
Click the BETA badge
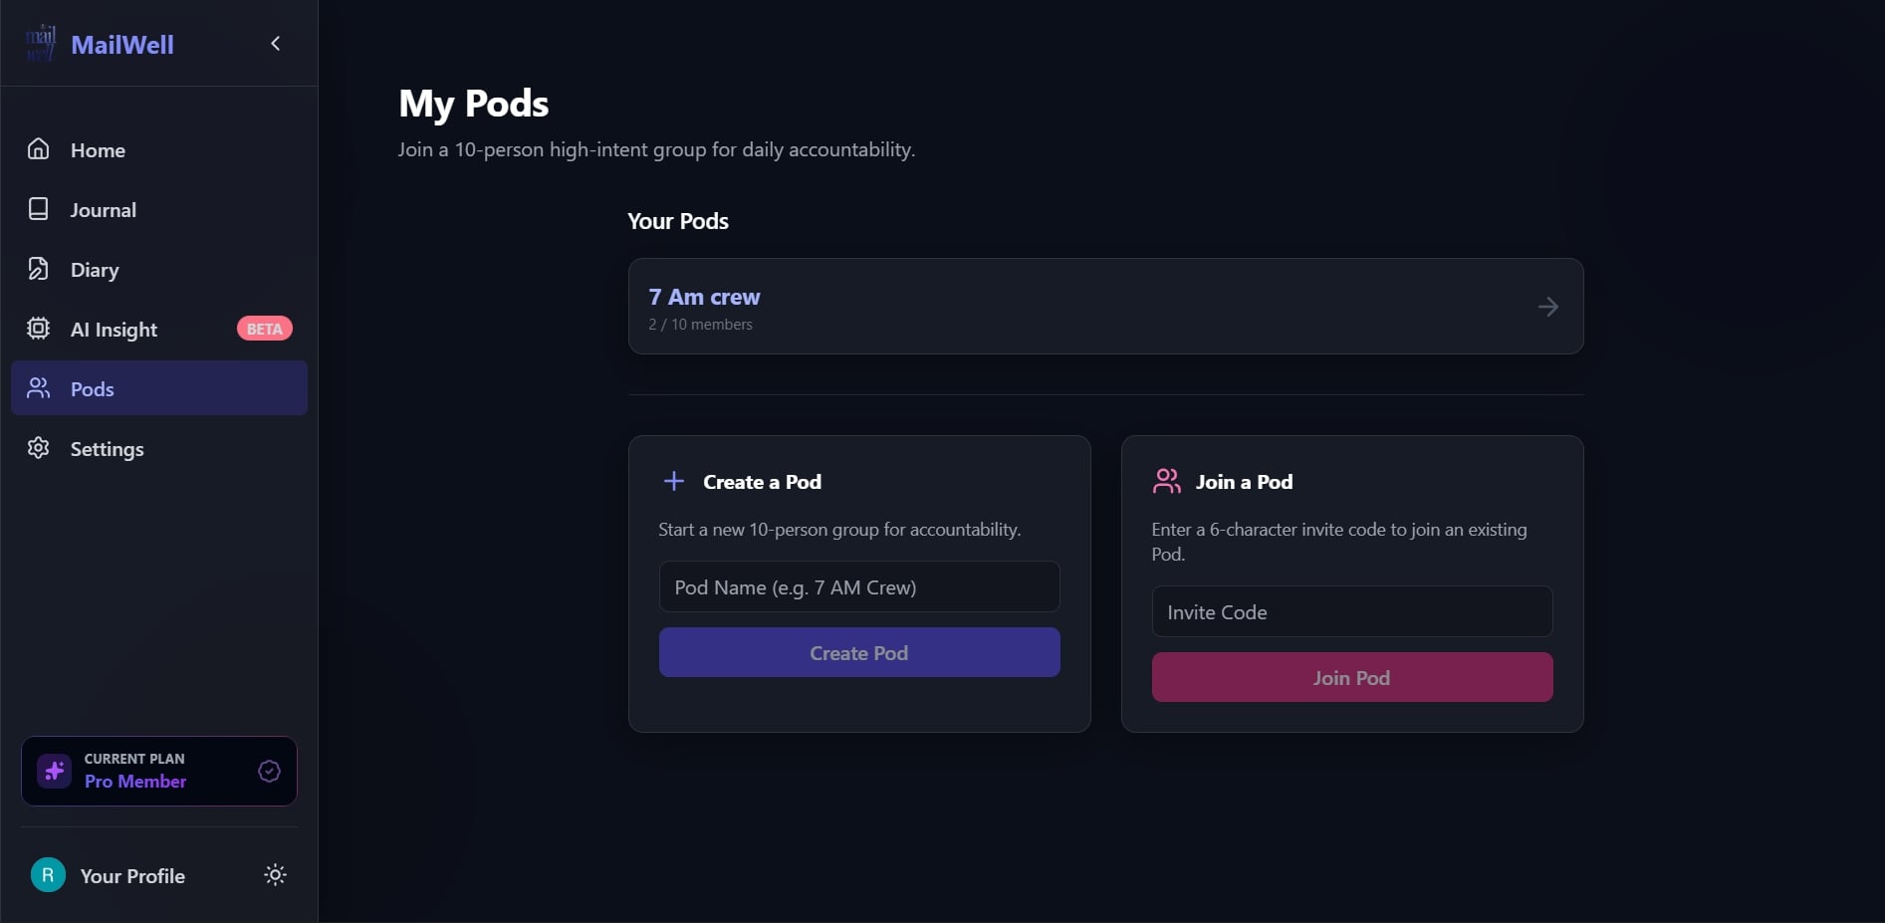(x=264, y=329)
